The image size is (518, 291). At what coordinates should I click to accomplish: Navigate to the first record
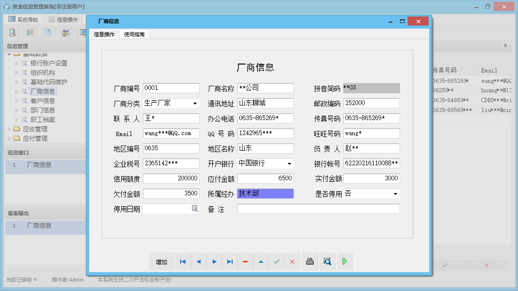tap(183, 261)
